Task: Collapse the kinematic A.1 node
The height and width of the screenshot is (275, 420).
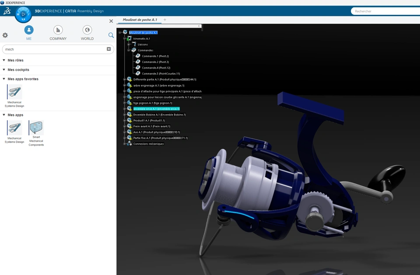Action: [124, 38]
